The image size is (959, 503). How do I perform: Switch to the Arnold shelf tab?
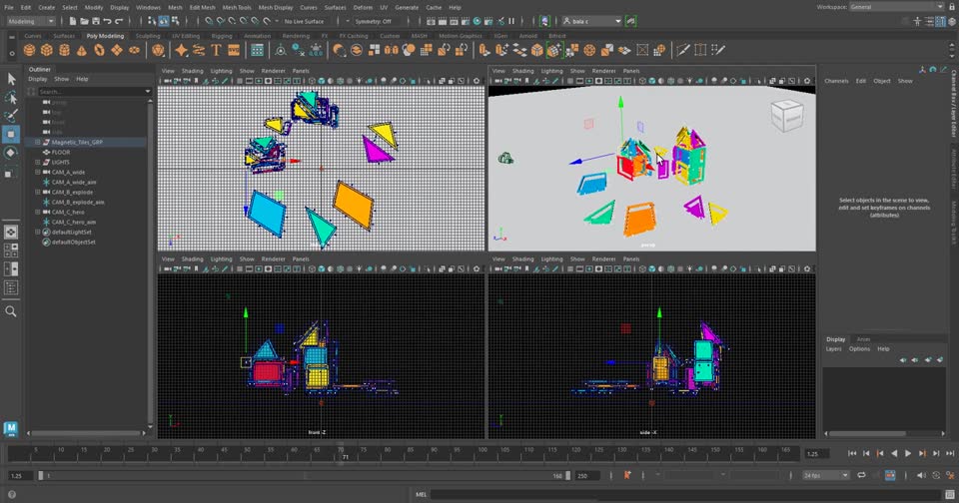pos(527,36)
